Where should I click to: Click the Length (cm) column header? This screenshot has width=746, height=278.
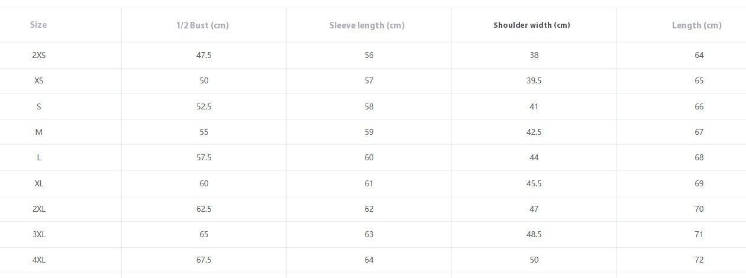[696, 25]
